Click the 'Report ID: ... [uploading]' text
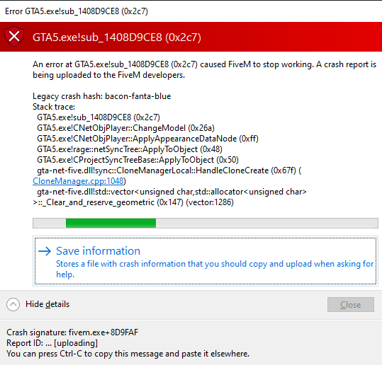 click(x=52, y=343)
